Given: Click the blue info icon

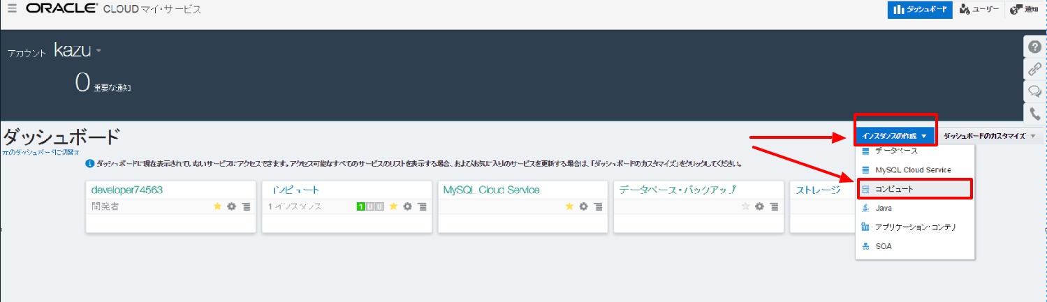Looking at the screenshot, I should (x=89, y=164).
